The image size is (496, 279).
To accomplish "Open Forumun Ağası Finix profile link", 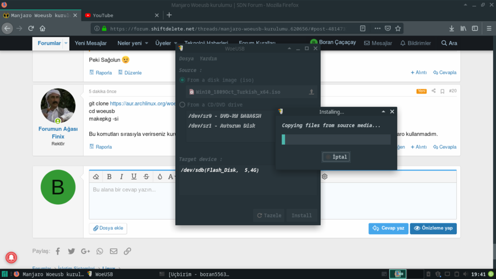I will 58,133.
